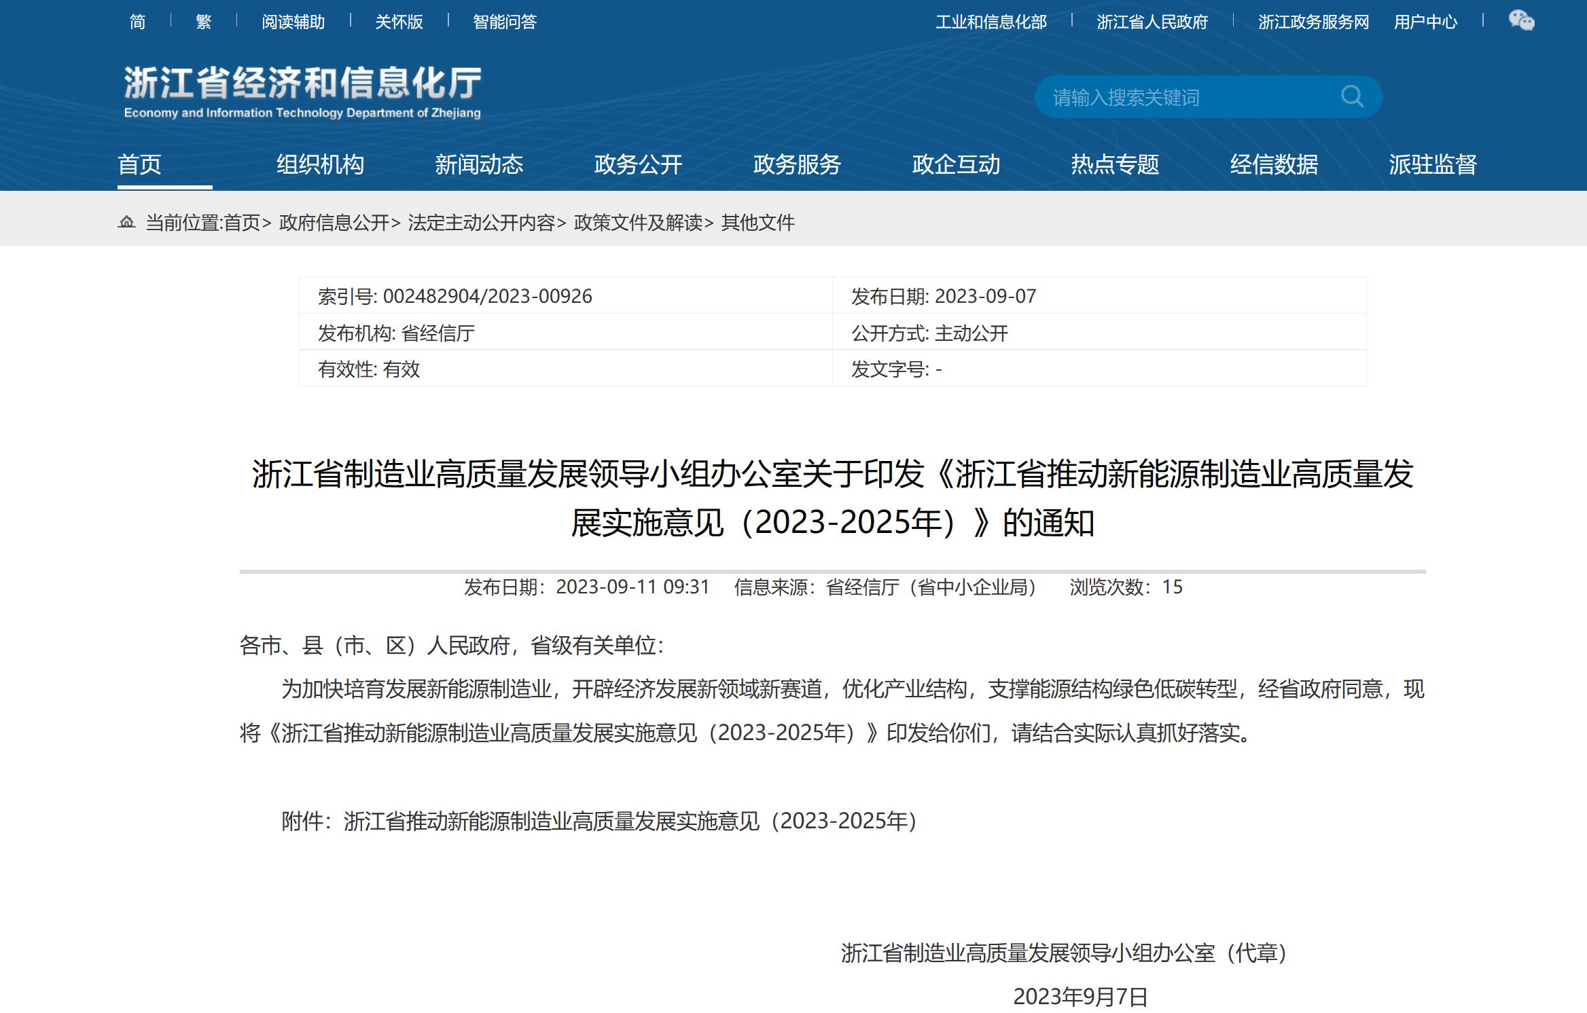
Task: Visit 工业和信息化部 link
Action: coord(991,22)
